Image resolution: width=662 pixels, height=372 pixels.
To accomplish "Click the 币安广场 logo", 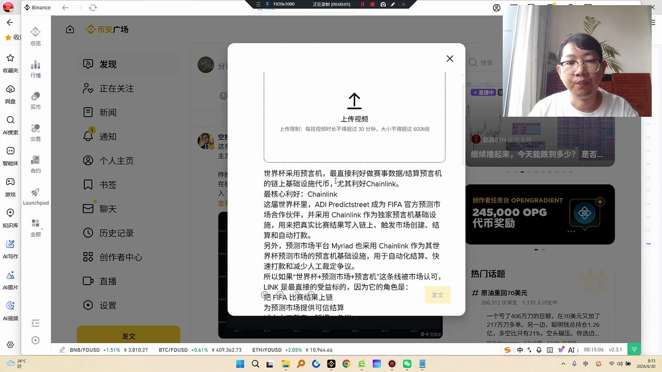I will (x=107, y=29).
